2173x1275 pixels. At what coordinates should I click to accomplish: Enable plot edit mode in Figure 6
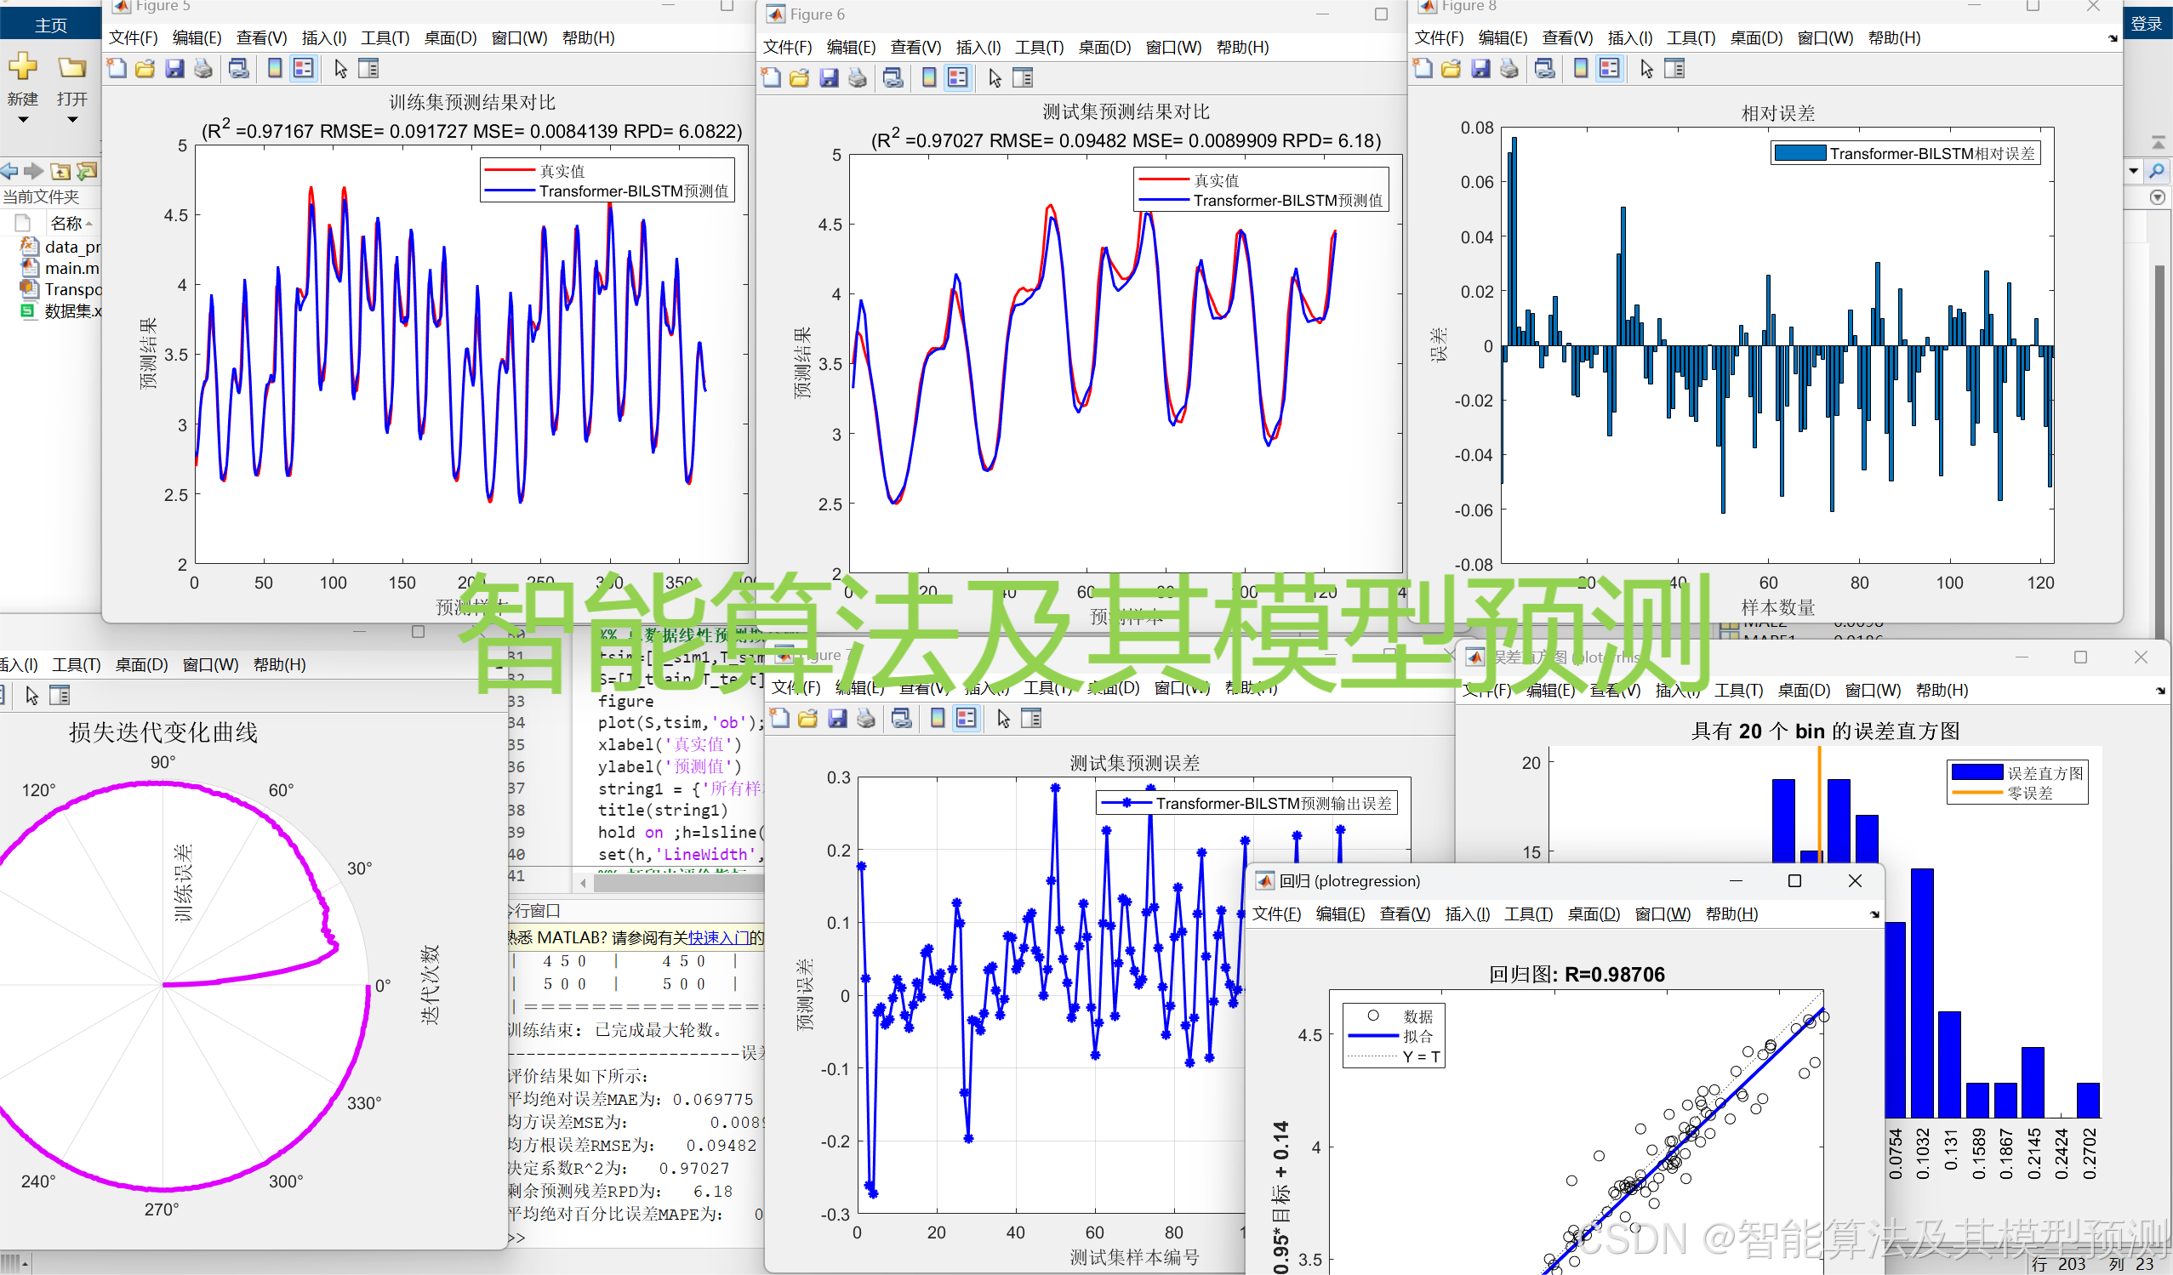[x=995, y=77]
